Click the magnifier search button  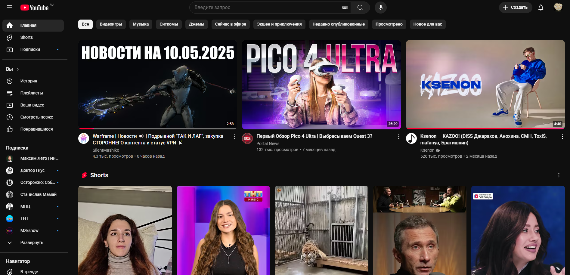tap(360, 8)
